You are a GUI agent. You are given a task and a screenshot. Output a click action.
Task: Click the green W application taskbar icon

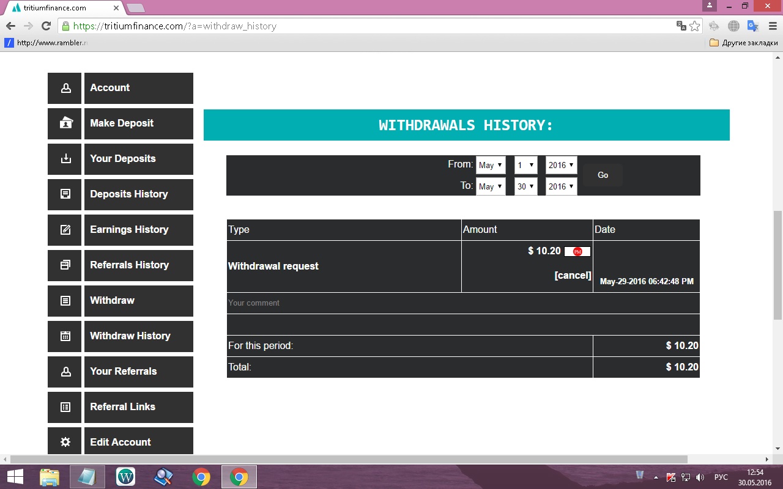pyautogui.click(x=125, y=477)
